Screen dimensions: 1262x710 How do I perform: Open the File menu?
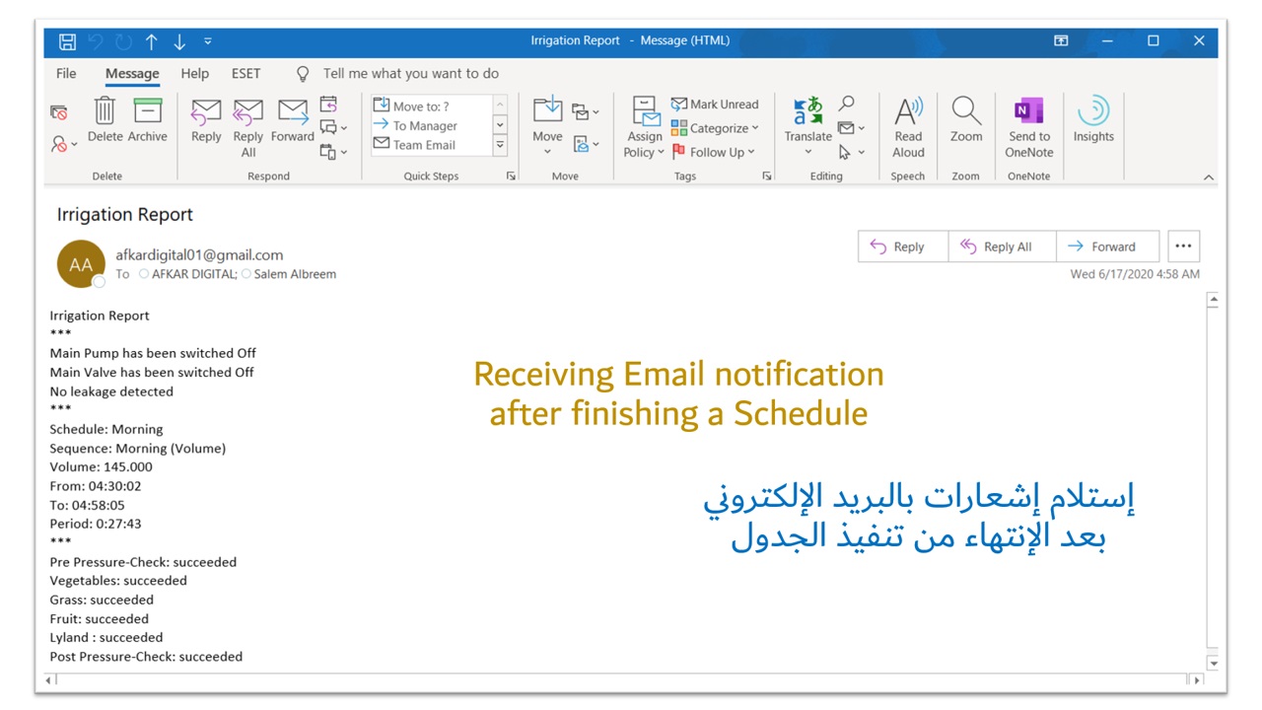[x=66, y=74]
